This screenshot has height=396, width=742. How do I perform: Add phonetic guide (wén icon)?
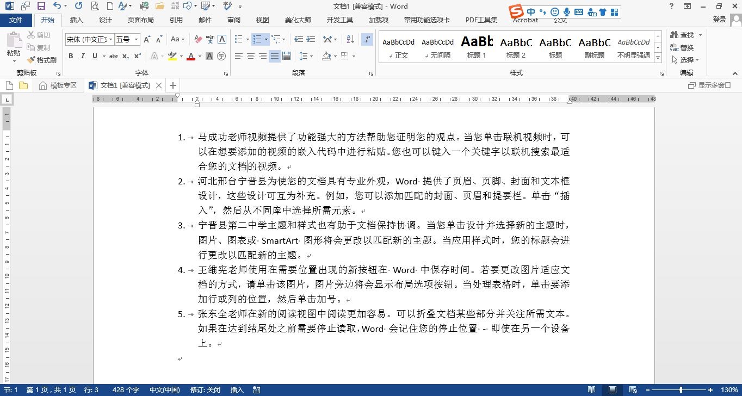tap(210, 39)
